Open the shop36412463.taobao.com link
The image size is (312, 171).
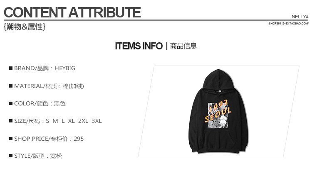(289, 23)
